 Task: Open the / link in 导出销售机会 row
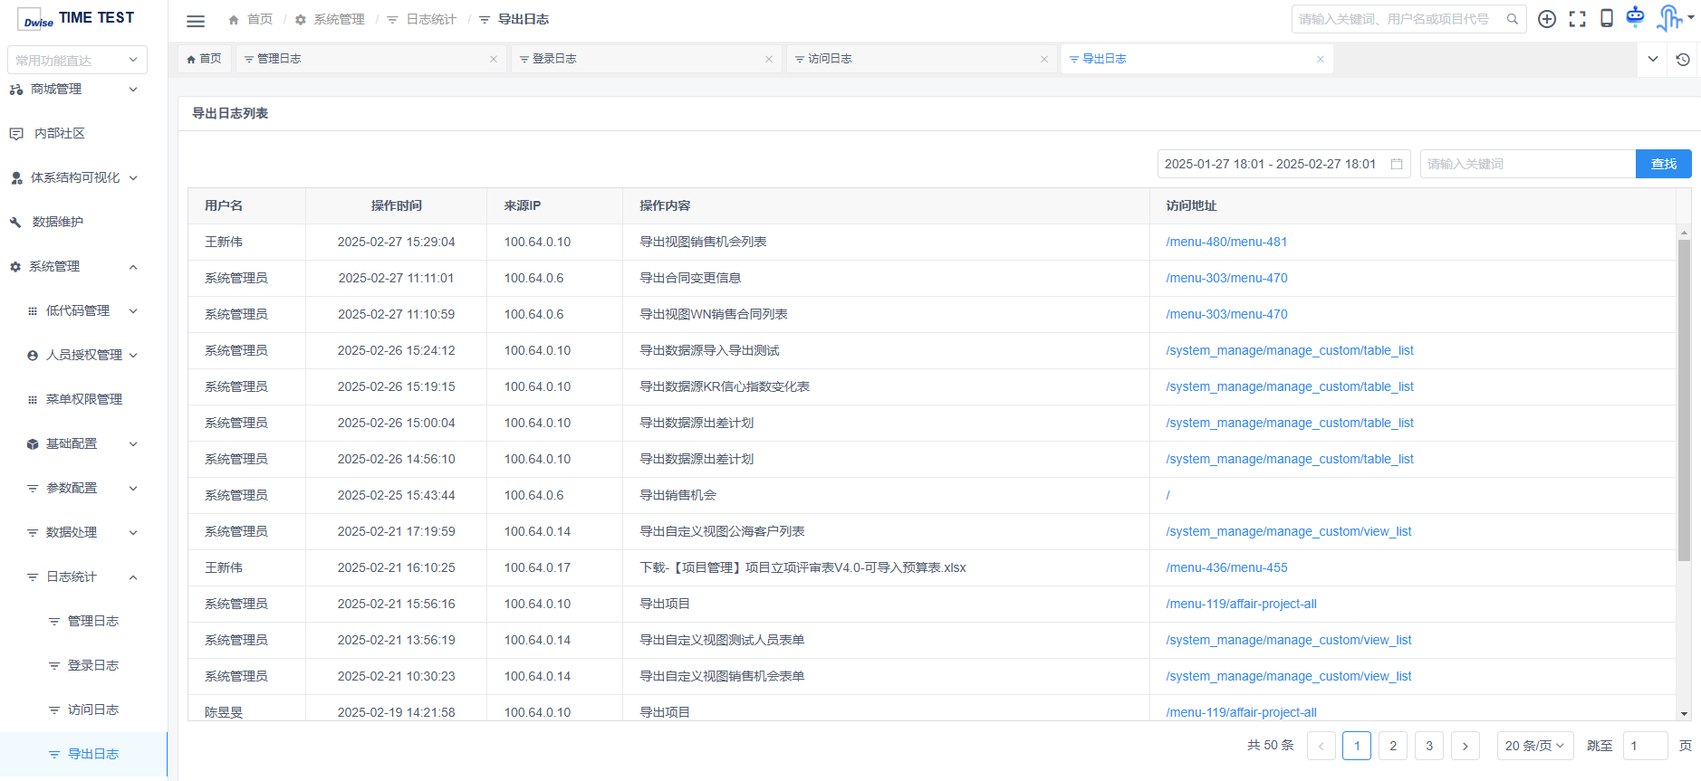[x=1168, y=495]
